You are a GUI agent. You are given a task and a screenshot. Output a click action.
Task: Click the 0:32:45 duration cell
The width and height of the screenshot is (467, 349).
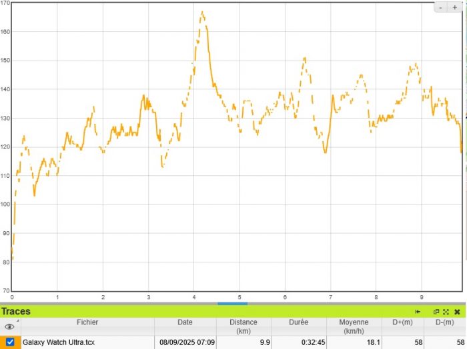(310, 342)
